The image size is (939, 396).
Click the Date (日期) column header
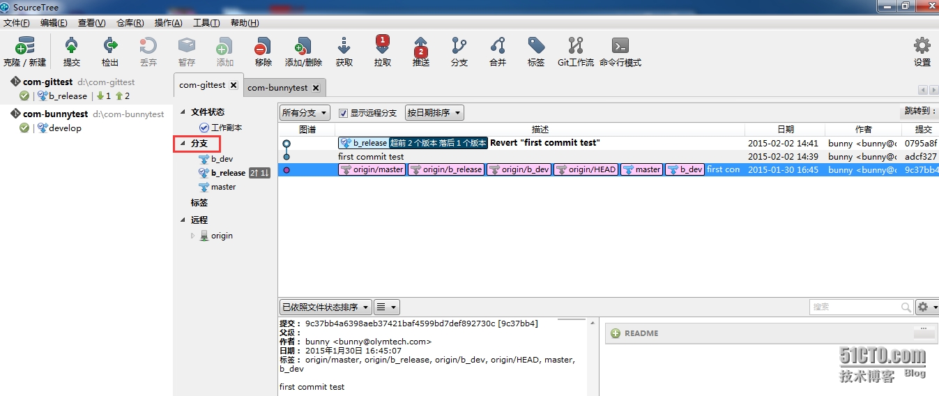click(785, 130)
